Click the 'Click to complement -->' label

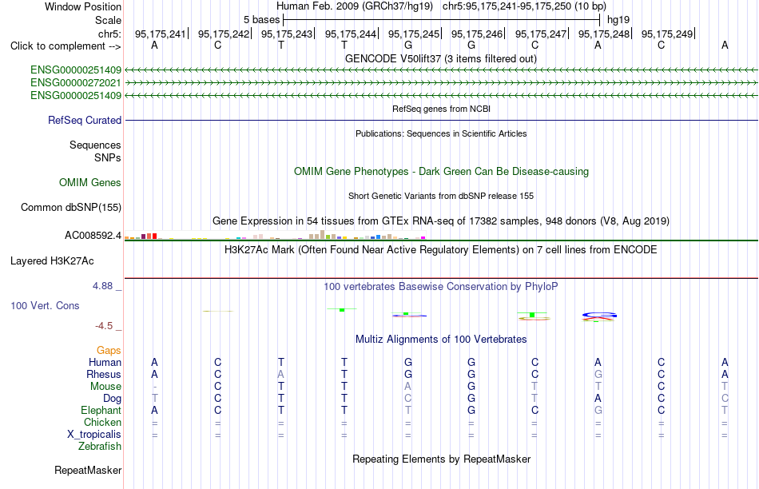coord(66,46)
